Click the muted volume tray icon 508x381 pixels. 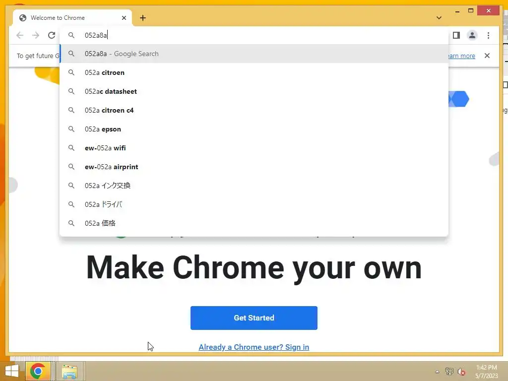(x=461, y=372)
